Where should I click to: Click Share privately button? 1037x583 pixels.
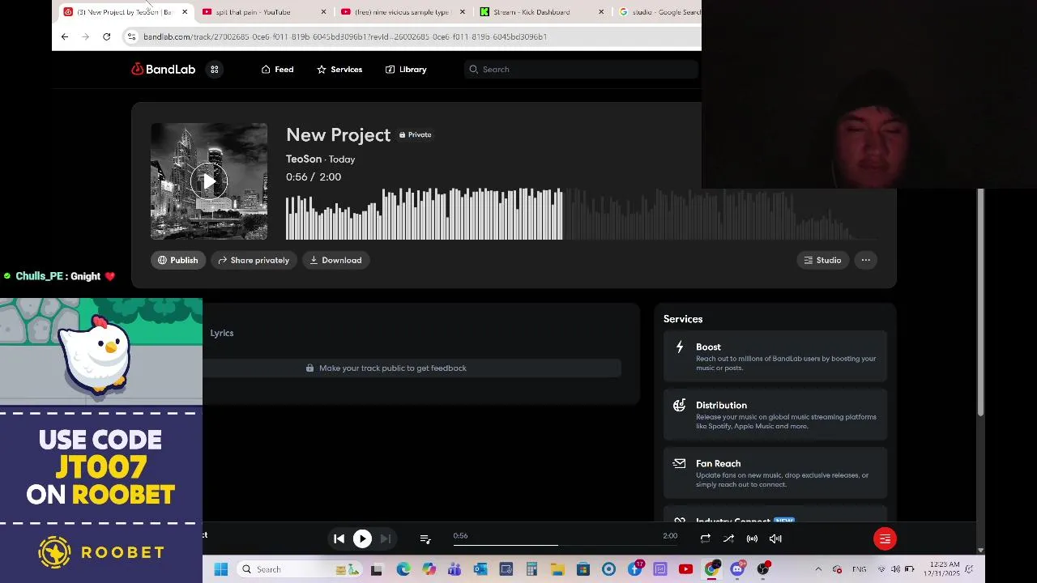tap(254, 260)
